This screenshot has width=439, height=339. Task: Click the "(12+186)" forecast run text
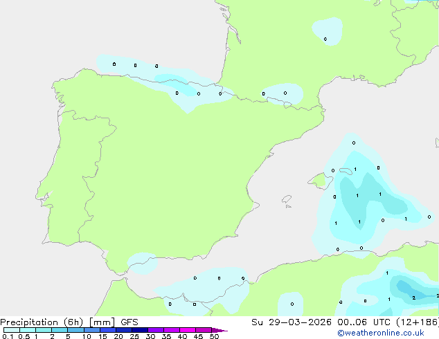point(418,322)
